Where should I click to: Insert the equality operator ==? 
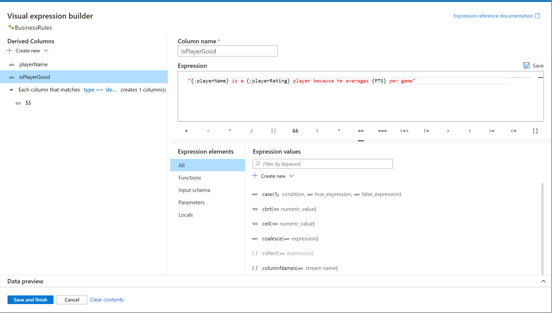[361, 131]
